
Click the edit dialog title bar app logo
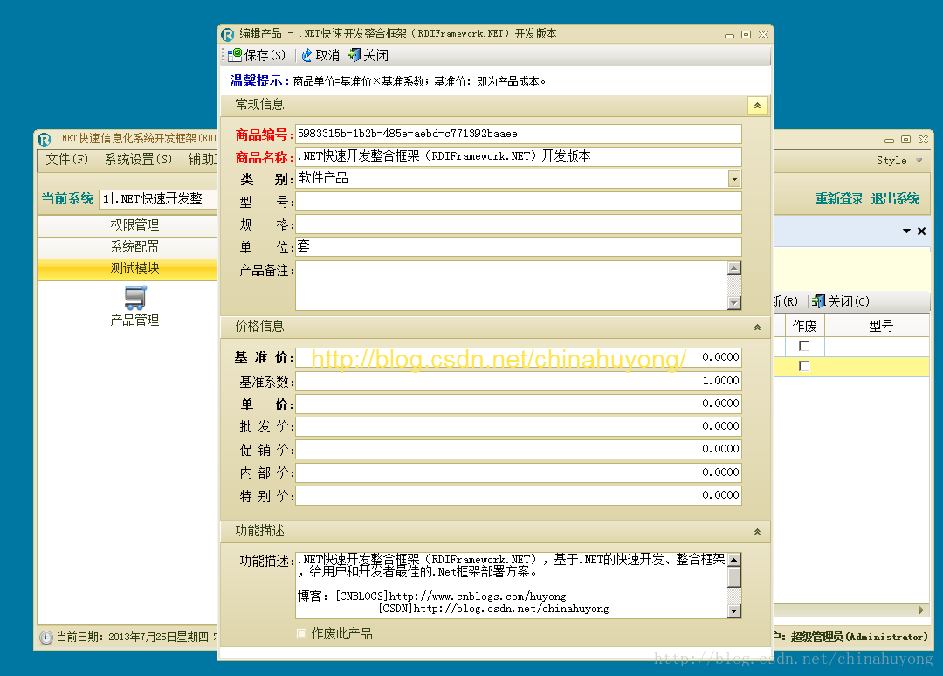tap(227, 34)
